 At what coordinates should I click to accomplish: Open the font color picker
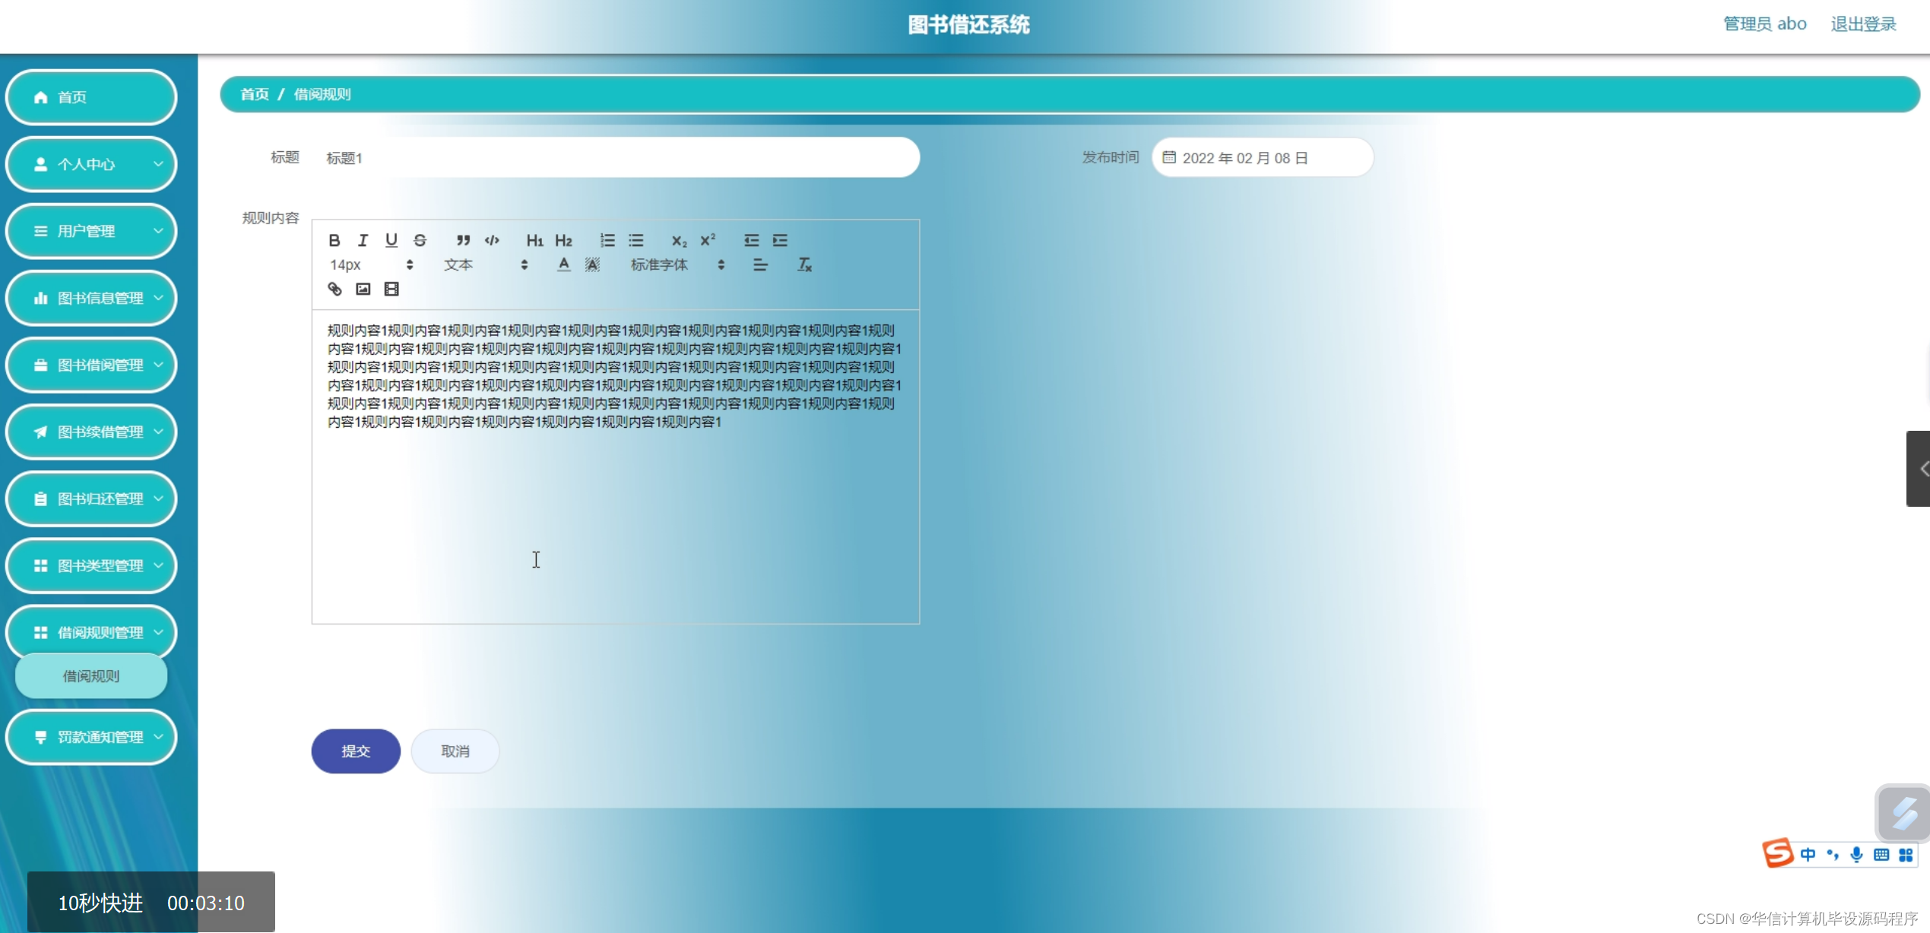coord(563,264)
